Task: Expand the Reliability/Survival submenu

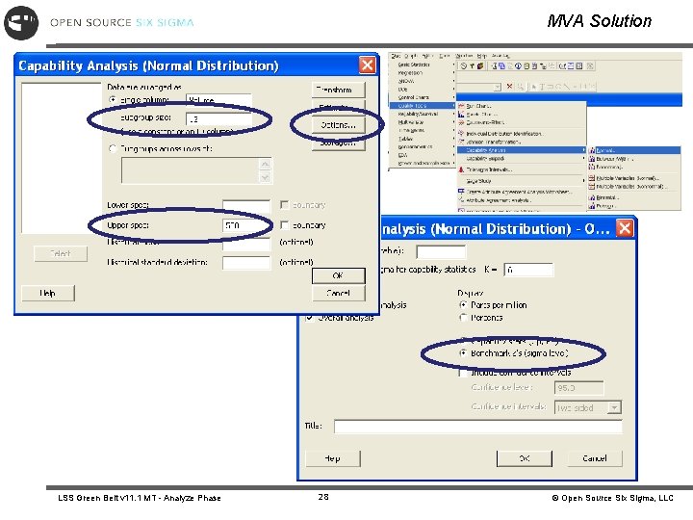Action: (423, 114)
